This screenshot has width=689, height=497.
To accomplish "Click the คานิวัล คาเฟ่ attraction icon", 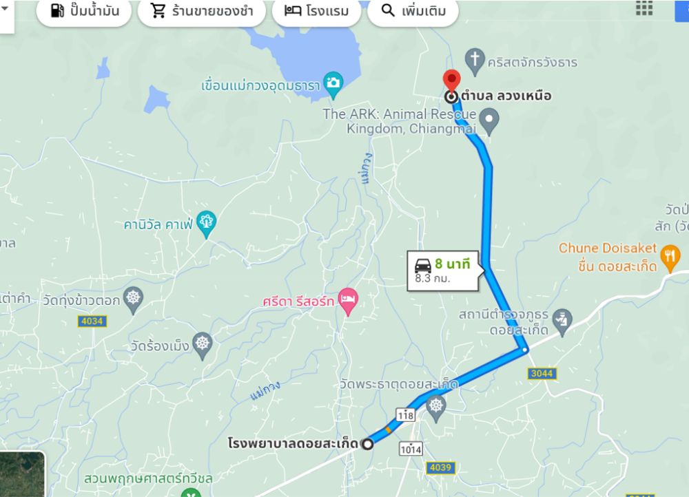I will tap(206, 224).
